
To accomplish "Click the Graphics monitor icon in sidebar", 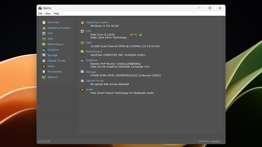I will (x=44, y=50).
